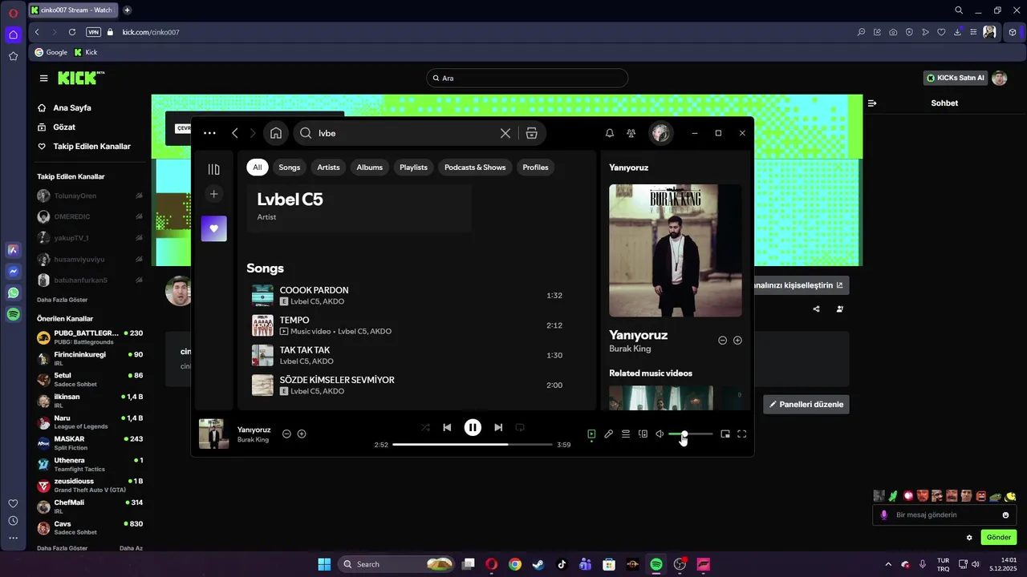Pause playback in Spotify player bar
The image size is (1027, 577).
[473, 427]
